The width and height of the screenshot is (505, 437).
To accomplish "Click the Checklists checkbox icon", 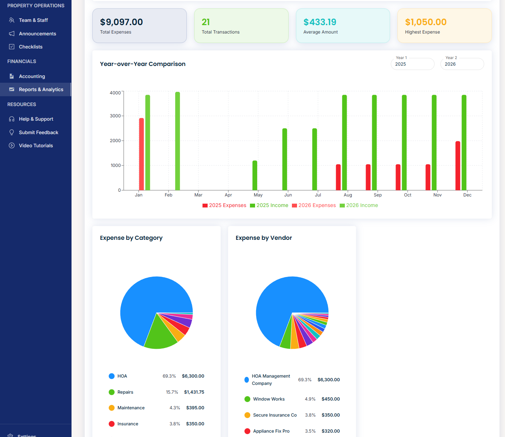I will click(x=12, y=47).
